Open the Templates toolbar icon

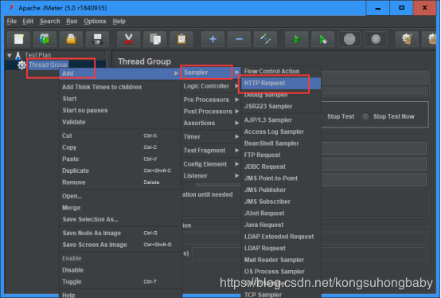45,39
